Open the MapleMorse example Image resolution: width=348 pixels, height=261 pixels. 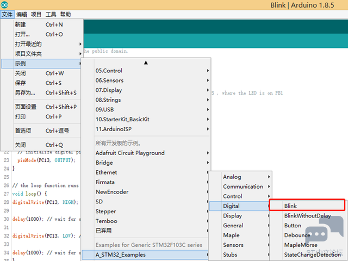308,245
